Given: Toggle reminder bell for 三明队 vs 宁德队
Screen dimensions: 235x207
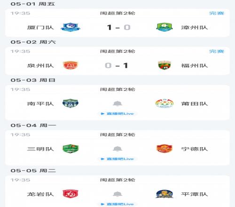Looking at the screenshot, I should (x=117, y=149).
